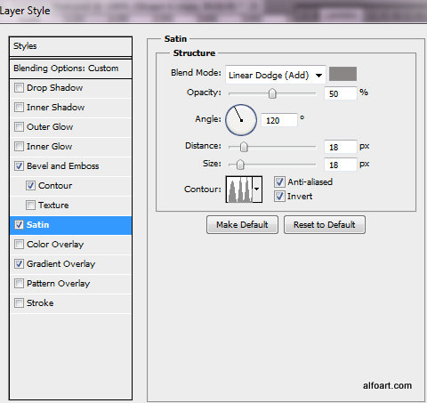Screen dimensions: 427x403
Task: Click the Distance slider thumb
Action: point(244,147)
